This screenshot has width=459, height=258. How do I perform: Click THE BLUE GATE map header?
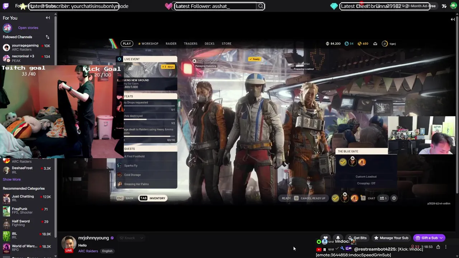pos(361,151)
